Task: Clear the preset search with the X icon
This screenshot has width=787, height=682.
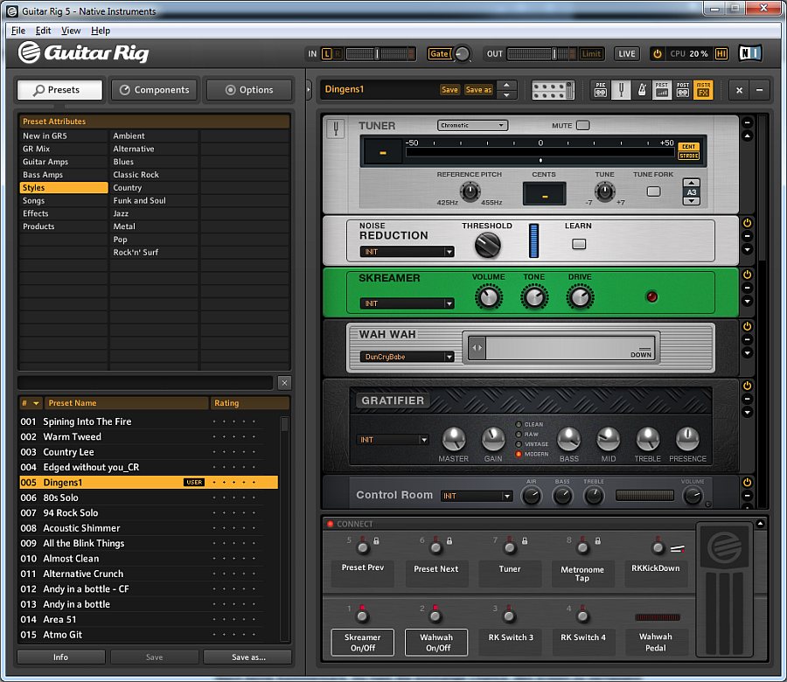Action: [x=284, y=383]
